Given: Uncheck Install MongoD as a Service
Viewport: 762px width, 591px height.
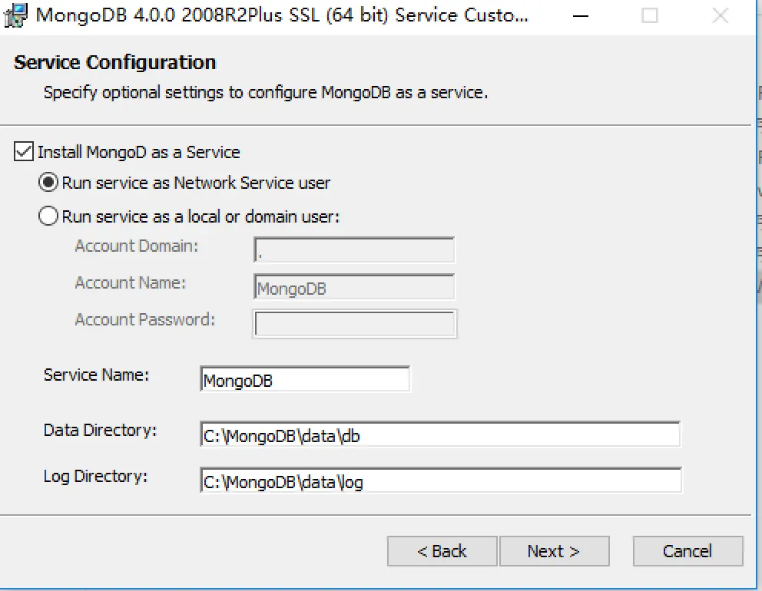Looking at the screenshot, I should [x=24, y=151].
